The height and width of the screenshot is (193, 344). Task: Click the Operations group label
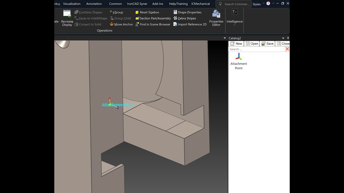tap(105, 31)
